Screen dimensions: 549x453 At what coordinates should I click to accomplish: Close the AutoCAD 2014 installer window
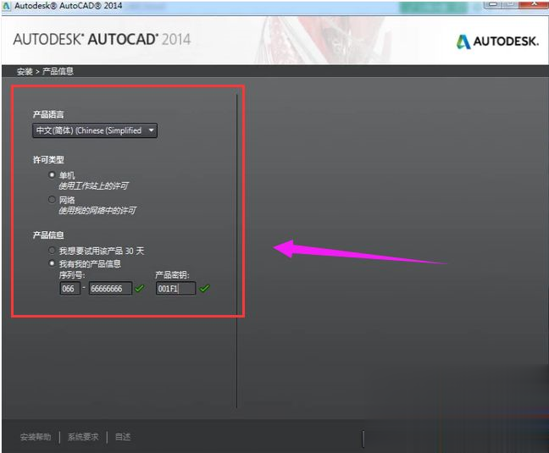[x=534, y=4]
